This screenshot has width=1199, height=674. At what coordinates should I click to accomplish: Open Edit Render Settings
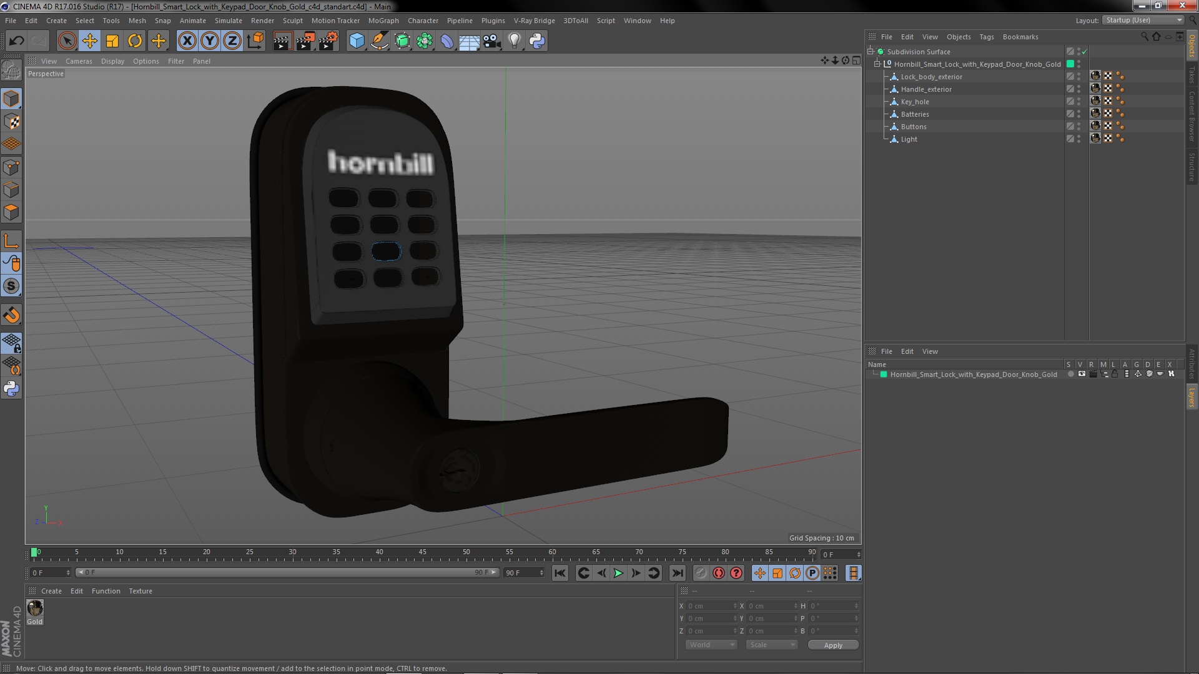328,41
